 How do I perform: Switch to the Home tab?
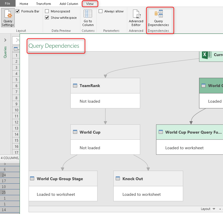pos(24,4)
